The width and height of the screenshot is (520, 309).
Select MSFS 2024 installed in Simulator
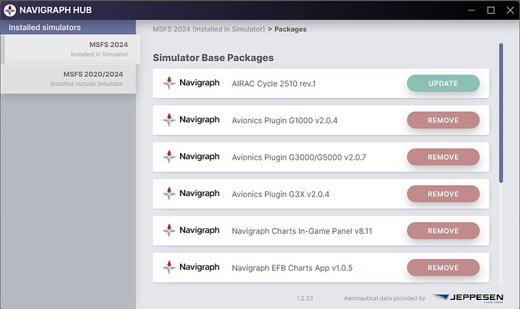[69, 49]
